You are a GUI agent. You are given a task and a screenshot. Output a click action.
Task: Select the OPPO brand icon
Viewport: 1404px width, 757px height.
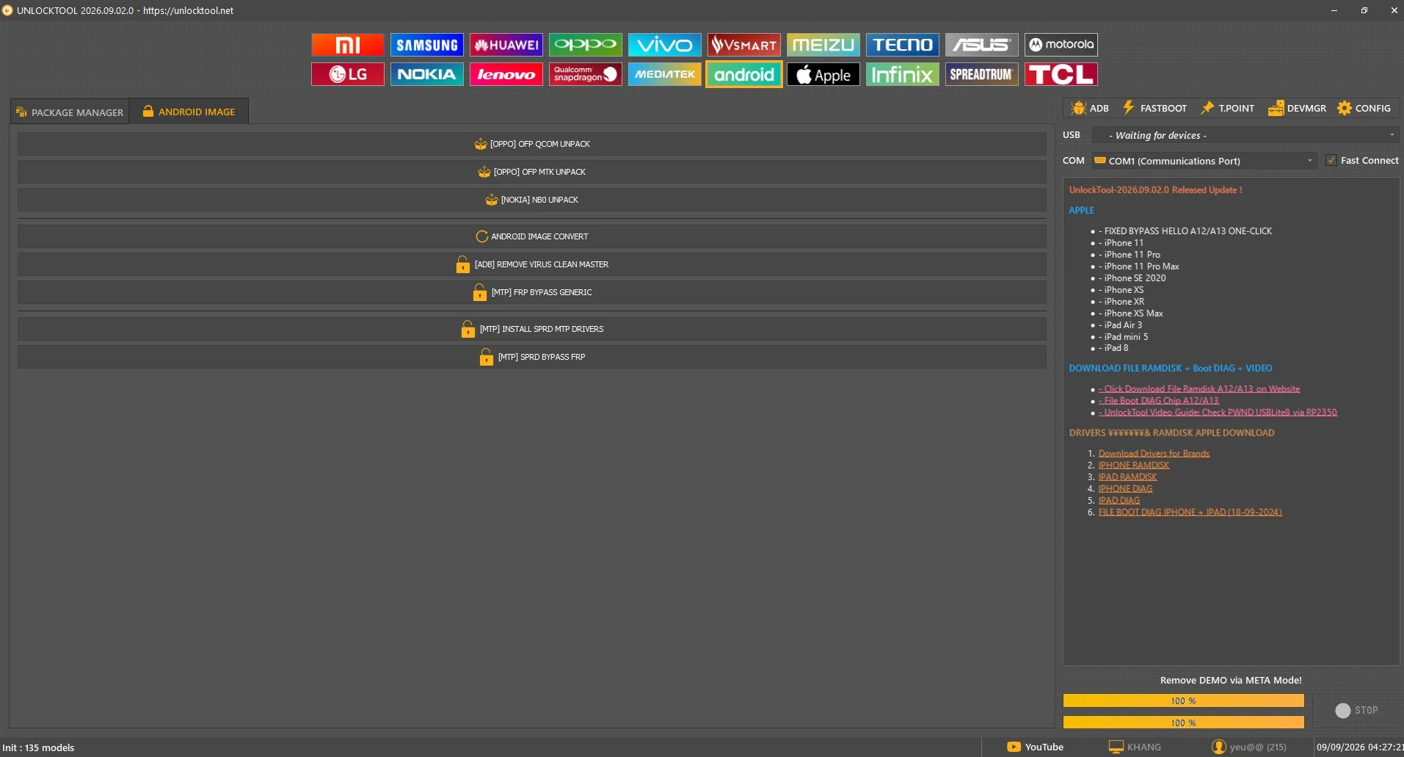585,45
